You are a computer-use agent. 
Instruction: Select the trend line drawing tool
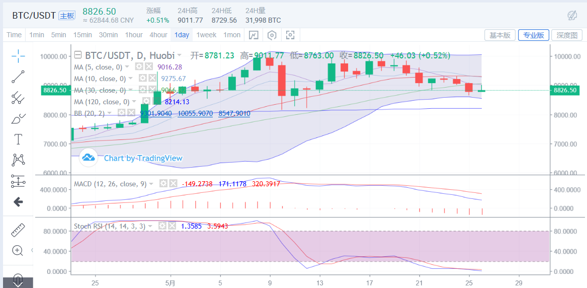tap(18, 77)
